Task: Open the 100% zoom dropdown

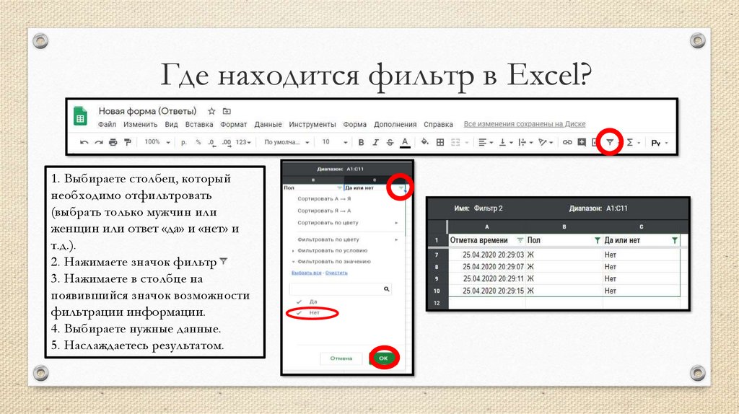Action: 157,142
